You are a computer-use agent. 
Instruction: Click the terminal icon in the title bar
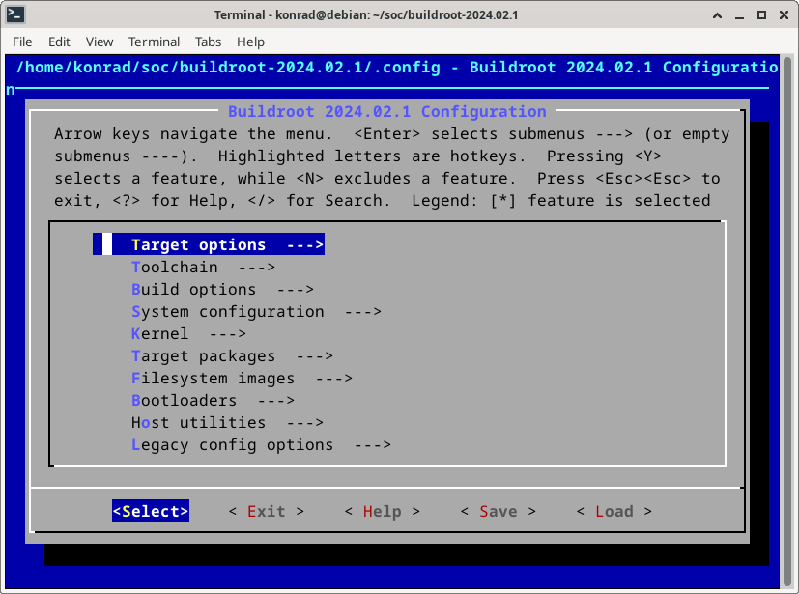15,14
